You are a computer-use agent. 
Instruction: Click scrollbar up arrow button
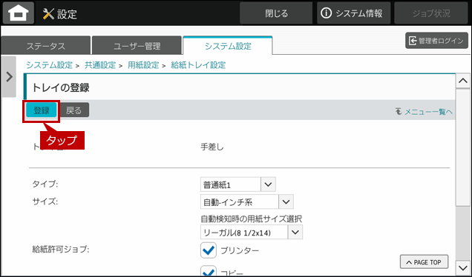(462, 81)
